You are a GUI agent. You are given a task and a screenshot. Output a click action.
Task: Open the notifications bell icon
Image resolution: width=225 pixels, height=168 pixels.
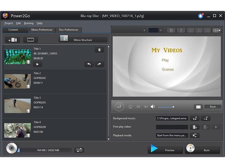(200, 16)
